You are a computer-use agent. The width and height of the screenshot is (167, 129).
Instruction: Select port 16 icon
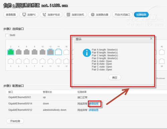pyautogui.click(x=66, y=52)
